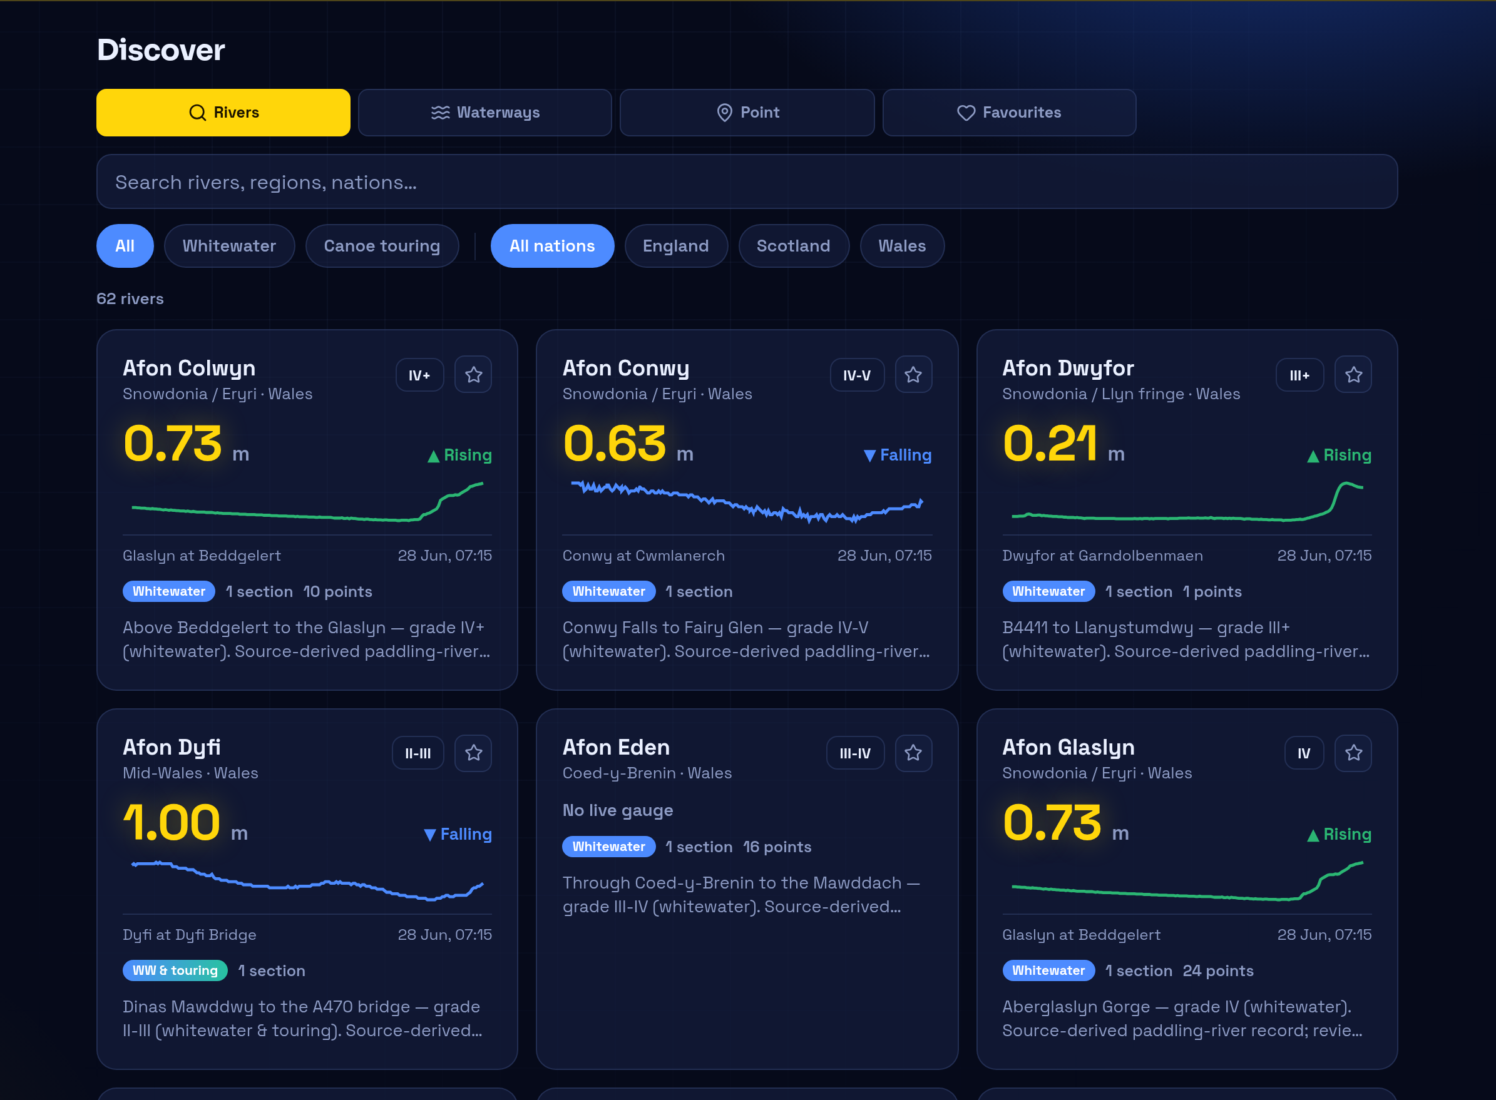Image resolution: width=1496 pixels, height=1100 pixels.
Task: Click the IV grade badge on Afon Glaslyn
Action: (x=1303, y=754)
